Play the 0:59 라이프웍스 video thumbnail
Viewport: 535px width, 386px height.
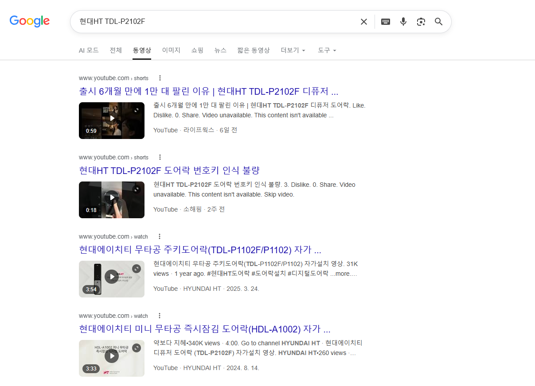tap(112, 118)
